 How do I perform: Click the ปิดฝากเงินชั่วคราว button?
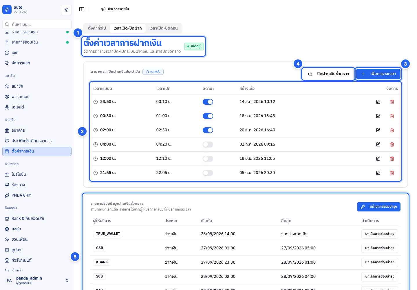point(328,74)
